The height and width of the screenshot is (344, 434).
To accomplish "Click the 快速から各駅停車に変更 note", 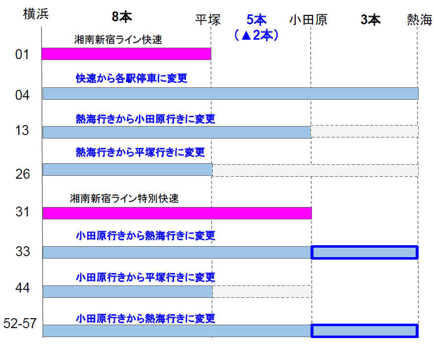I will [x=131, y=78].
